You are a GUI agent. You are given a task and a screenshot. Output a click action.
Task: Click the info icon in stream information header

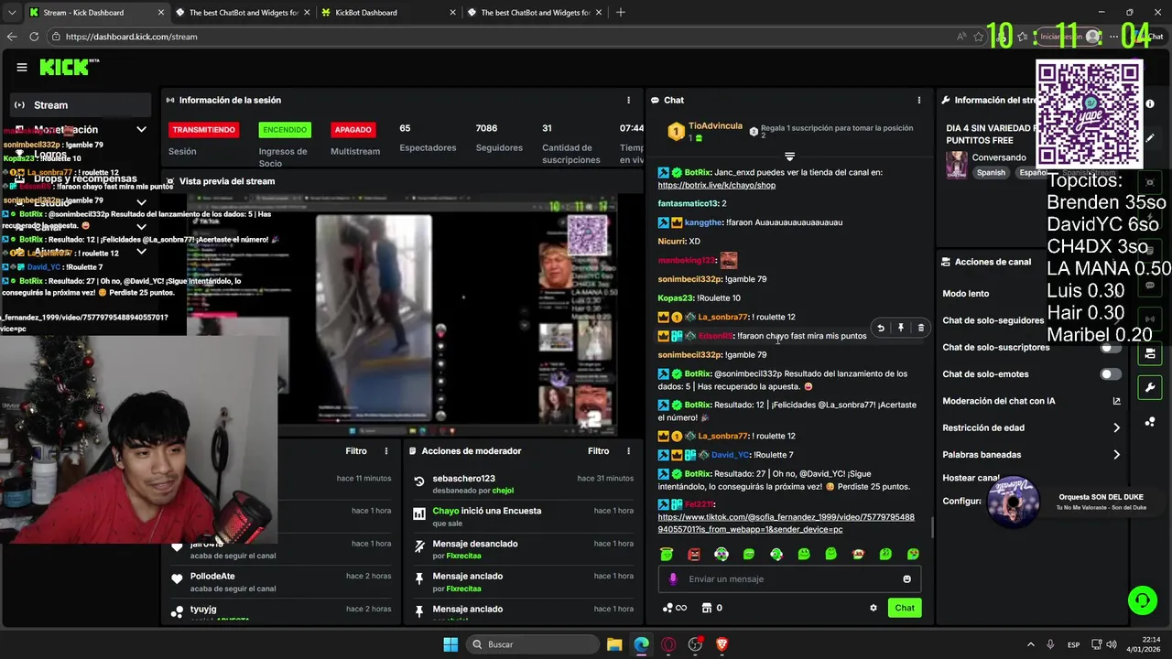[x=1150, y=104]
